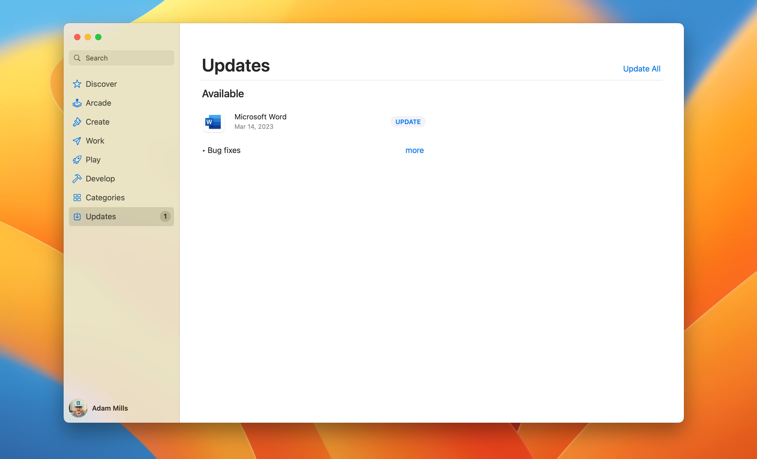Open Work via the paper plane icon
Image resolution: width=757 pixels, height=459 pixels.
pyautogui.click(x=78, y=141)
